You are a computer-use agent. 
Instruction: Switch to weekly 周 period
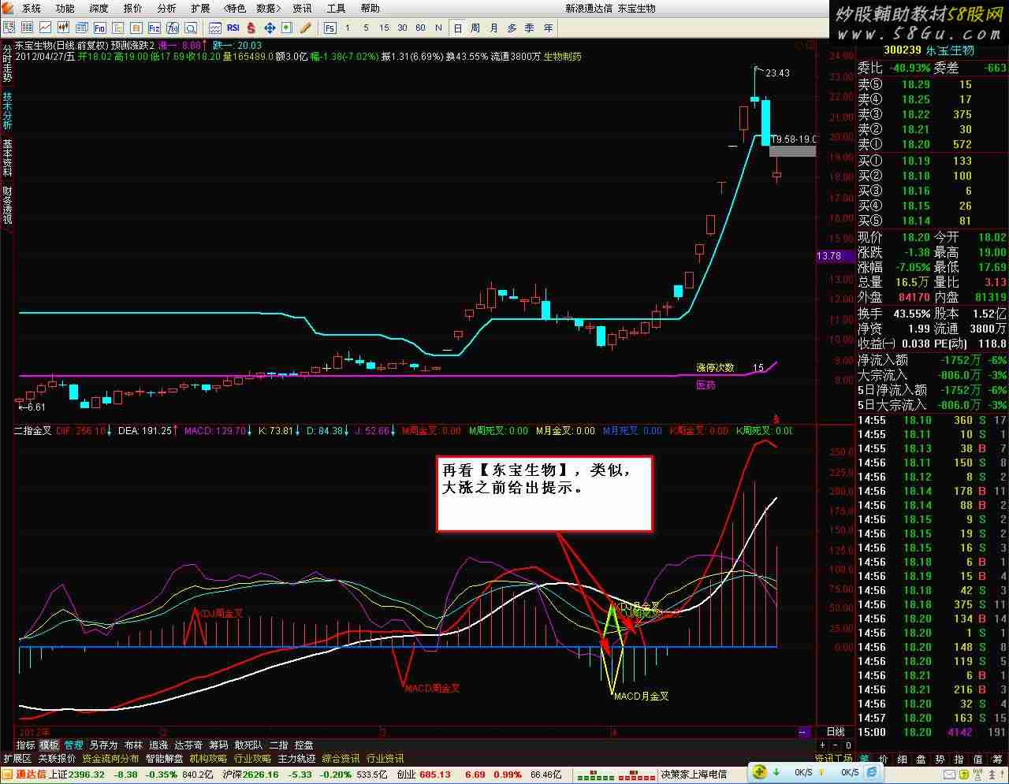click(475, 28)
